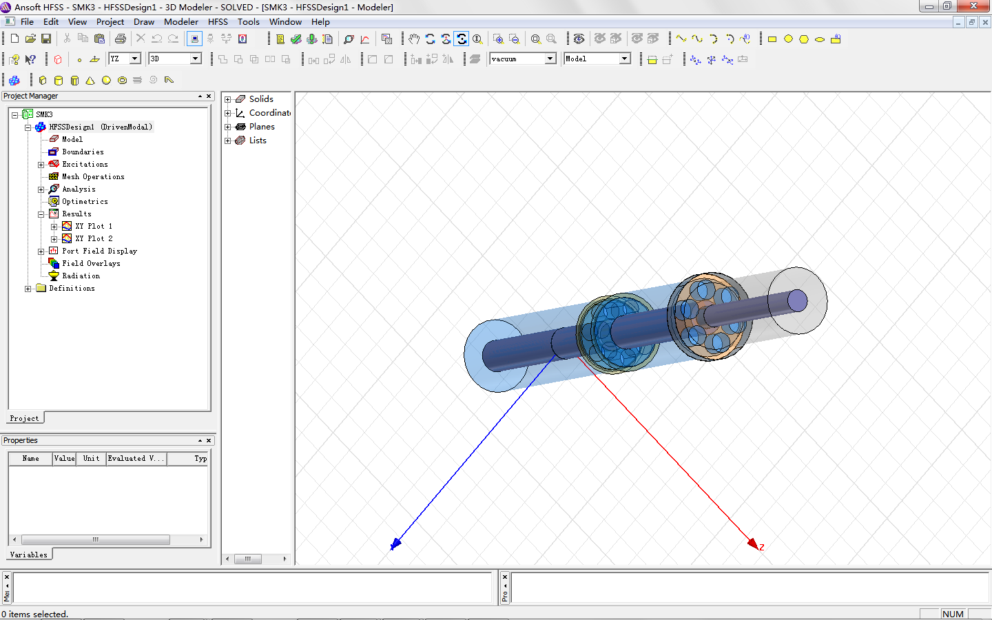Select the Draw spline tool
Screen dimensions: 992x620
click(x=697, y=39)
